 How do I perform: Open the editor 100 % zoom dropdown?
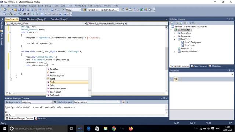[x=14, y=93]
